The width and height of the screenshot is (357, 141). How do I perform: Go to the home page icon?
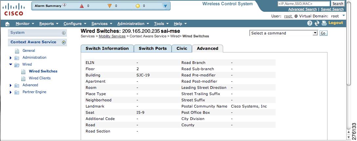click(7, 24)
